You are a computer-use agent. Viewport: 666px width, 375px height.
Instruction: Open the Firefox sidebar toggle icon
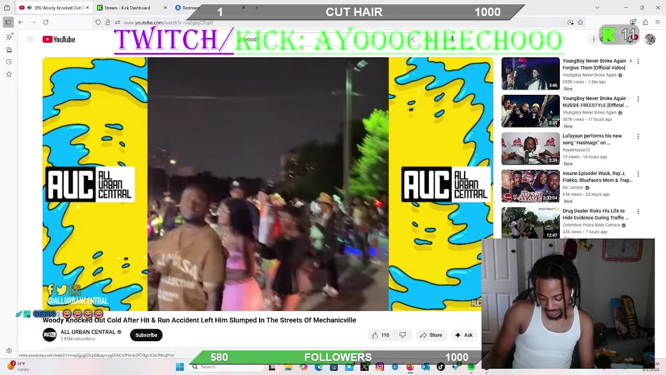8,22
